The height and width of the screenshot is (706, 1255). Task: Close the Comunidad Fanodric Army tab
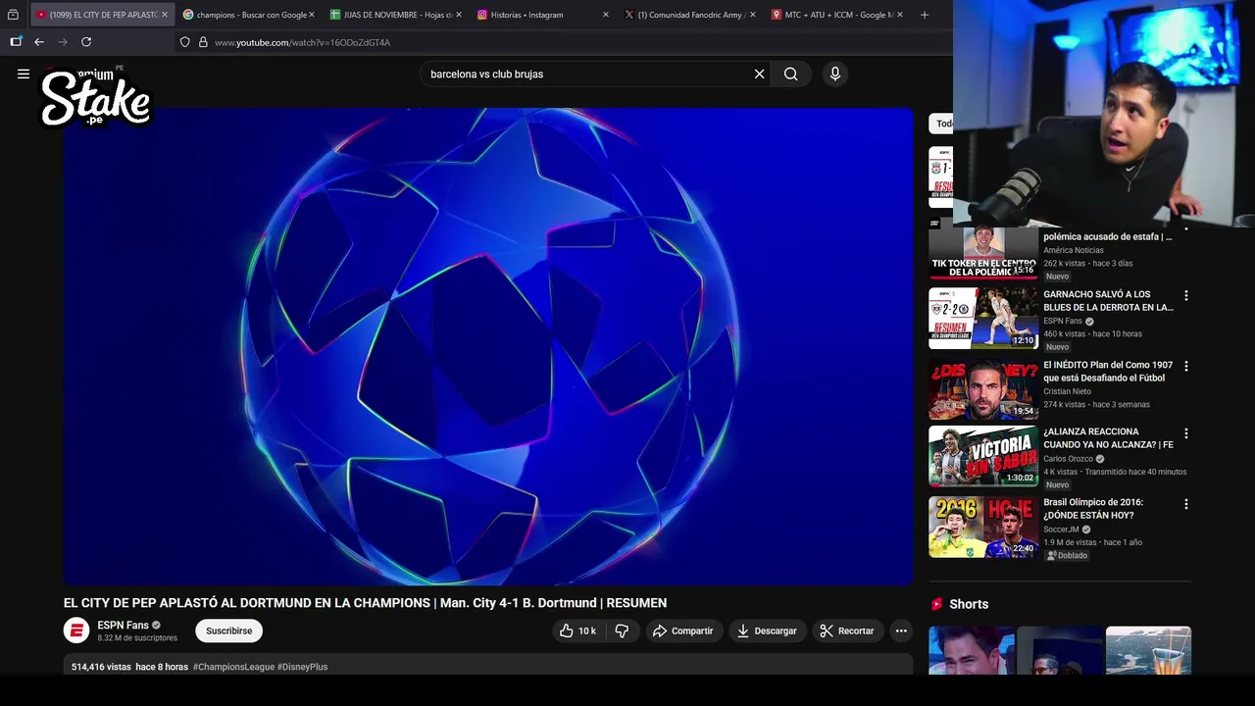(753, 15)
